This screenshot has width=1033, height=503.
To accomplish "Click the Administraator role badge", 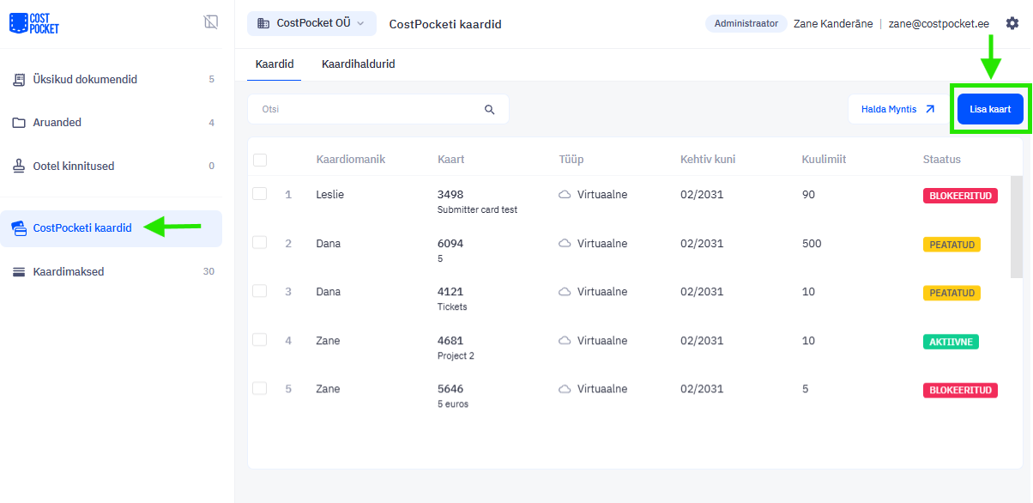I will tap(746, 24).
